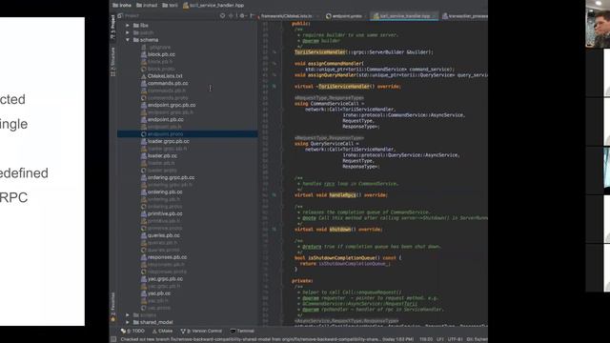Viewport: 610px width, 343px height.
Task: Switch to transaction_processor editor tab
Action: point(464,16)
